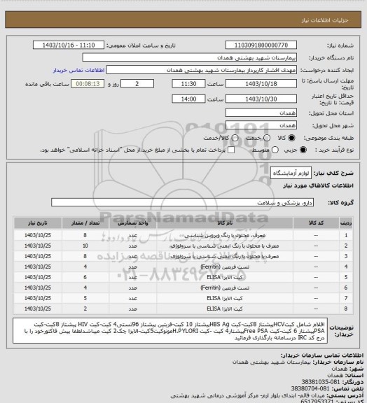Select row 3 item name cell
The width and height of the screenshot is (367, 403).
[225, 256]
